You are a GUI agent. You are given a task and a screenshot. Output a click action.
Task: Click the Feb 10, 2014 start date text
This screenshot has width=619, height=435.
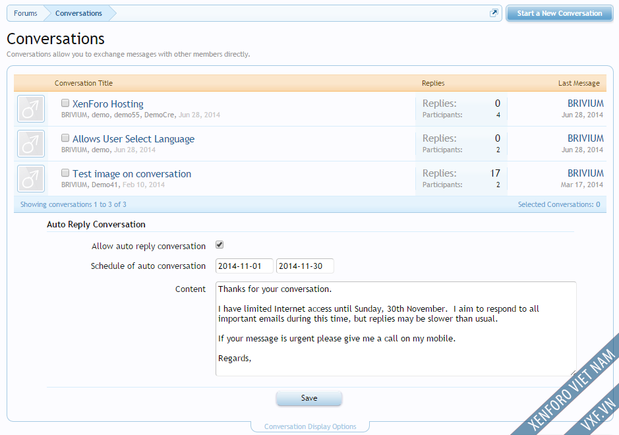point(143,185)
